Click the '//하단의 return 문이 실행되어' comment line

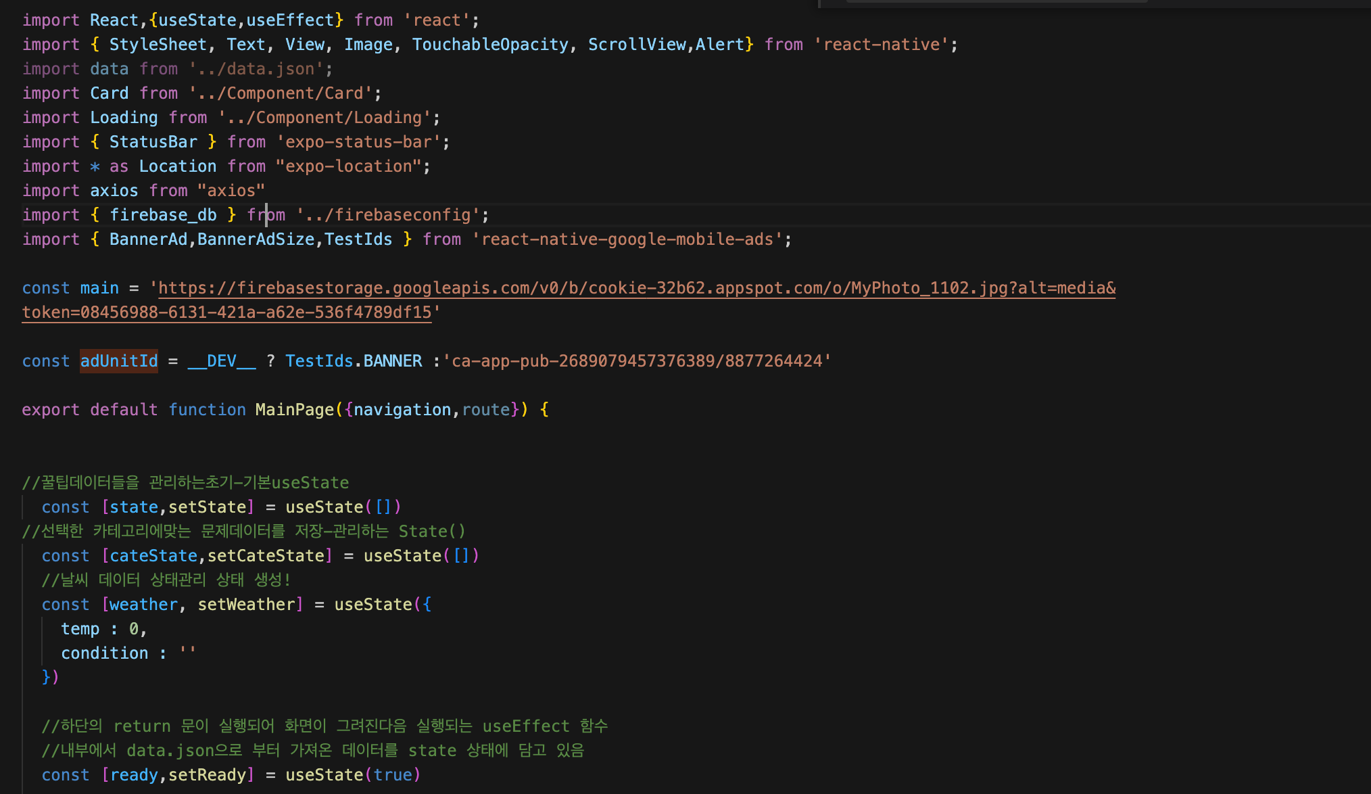pyautogui.click(x=325, y=726)
